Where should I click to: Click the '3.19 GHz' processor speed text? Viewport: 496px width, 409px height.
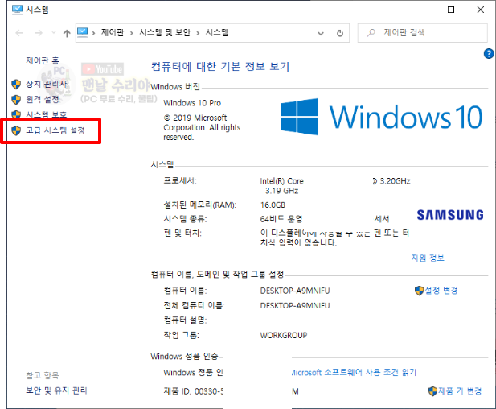point(282,191)
